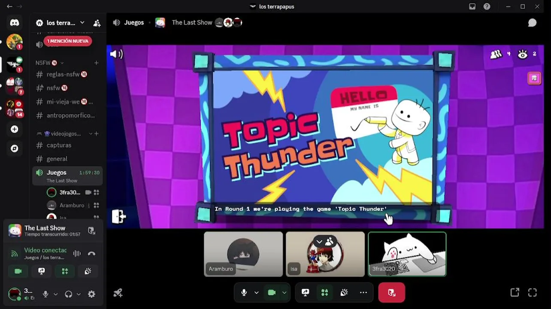Turn off camera in call bottom toolbar
This screenshot has height=309, width=551.
pyautogui.click(x=272, y=292)
